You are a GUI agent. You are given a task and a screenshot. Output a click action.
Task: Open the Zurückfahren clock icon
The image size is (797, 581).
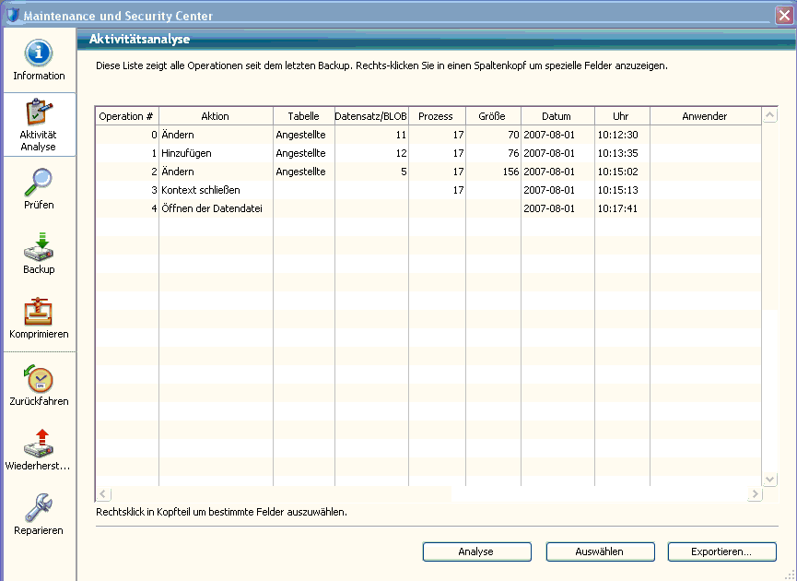[39, 379]
